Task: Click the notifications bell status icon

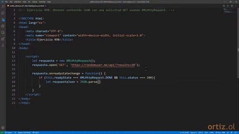Action: point(236,133)
